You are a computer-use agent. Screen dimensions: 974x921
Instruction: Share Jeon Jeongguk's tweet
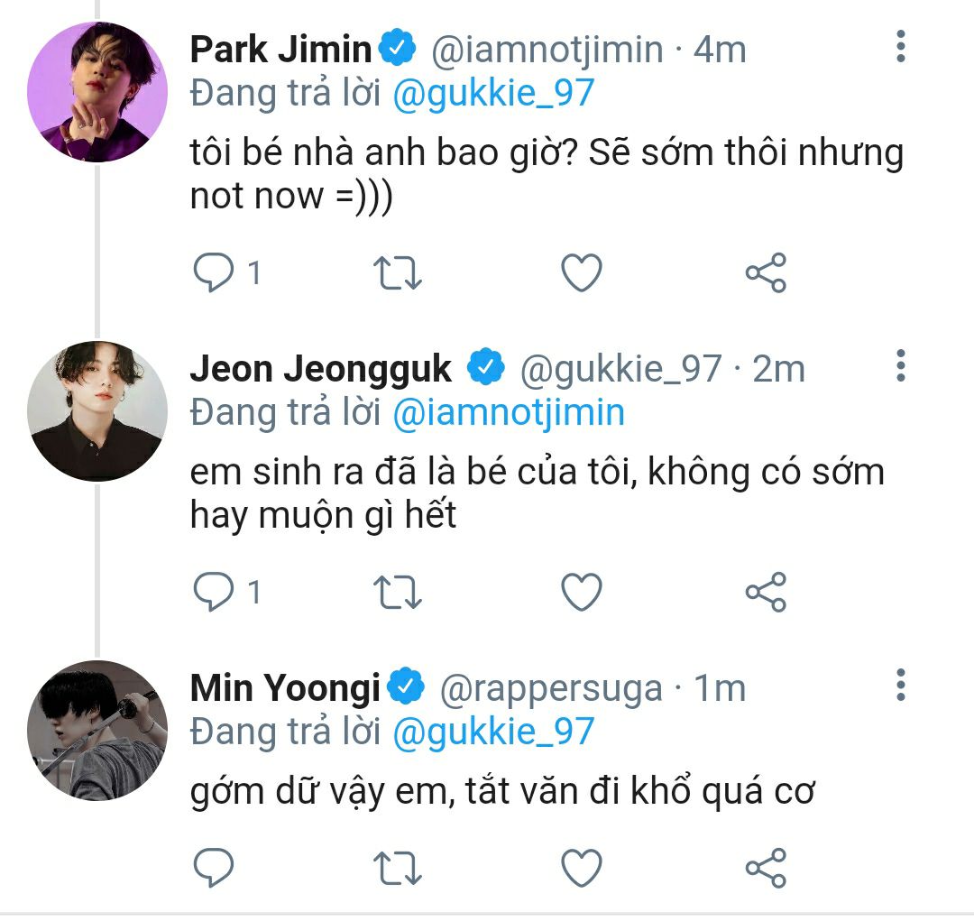coord(766,592)
